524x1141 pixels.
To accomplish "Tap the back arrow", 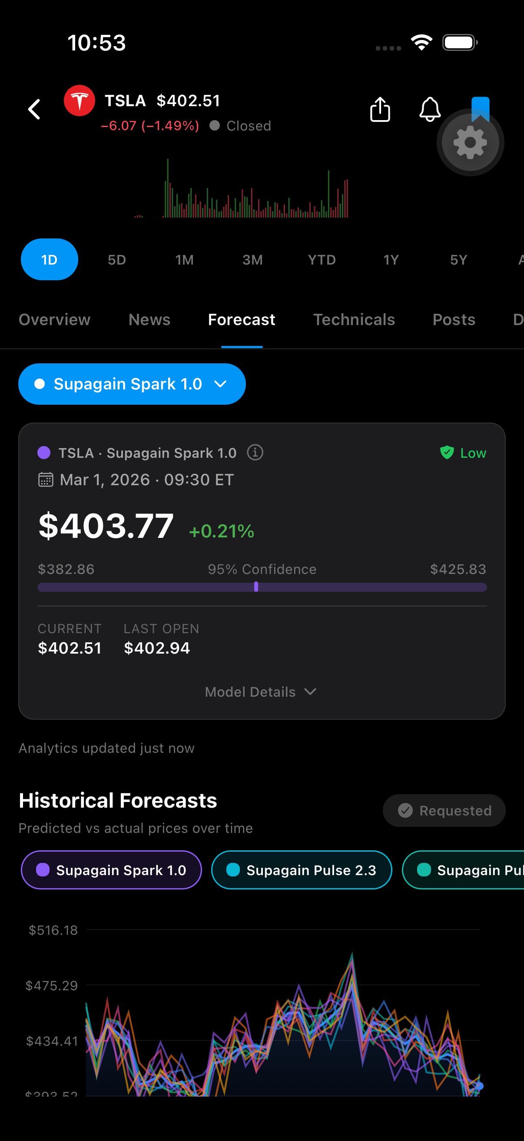I will tap(34, 109).
